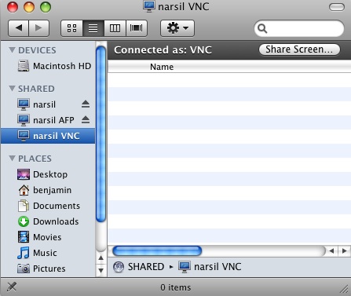Click the green Downloads arrow icon
This screenshot has height=296, width=351.
pyautogui.click(x=24, y=221)
